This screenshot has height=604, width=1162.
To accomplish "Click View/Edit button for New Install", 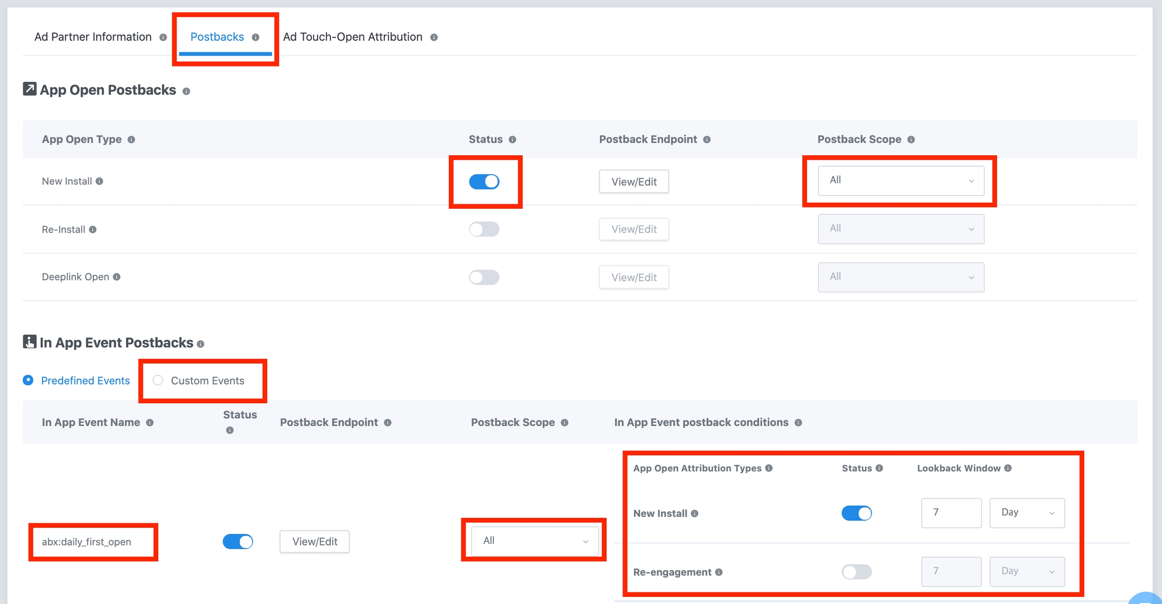I will (x=634, y=182).
